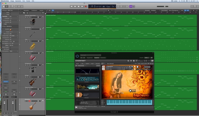
Task: Jump to the project start
Action: (x=79, y=6)
